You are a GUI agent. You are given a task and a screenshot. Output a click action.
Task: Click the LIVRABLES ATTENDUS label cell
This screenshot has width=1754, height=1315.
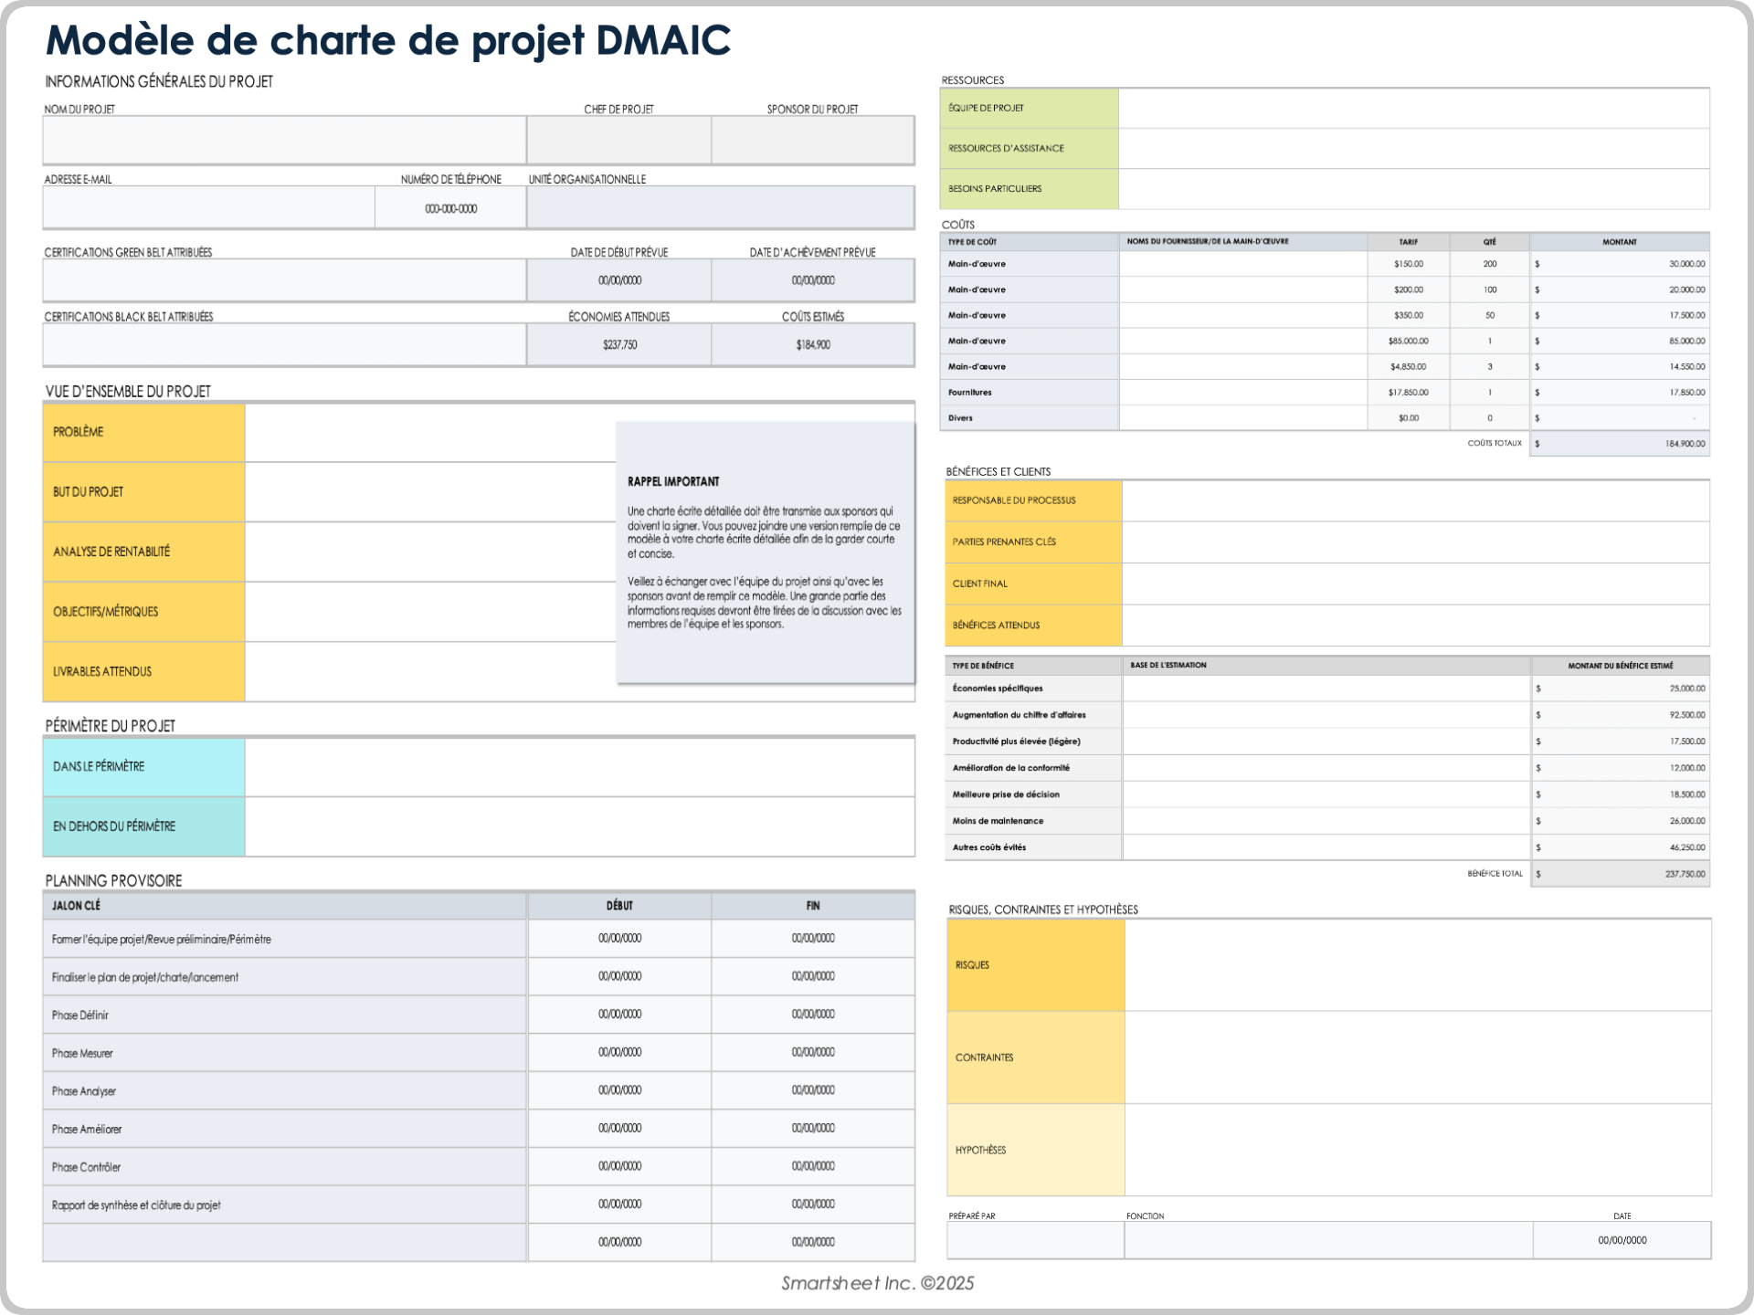pos(143,672)
